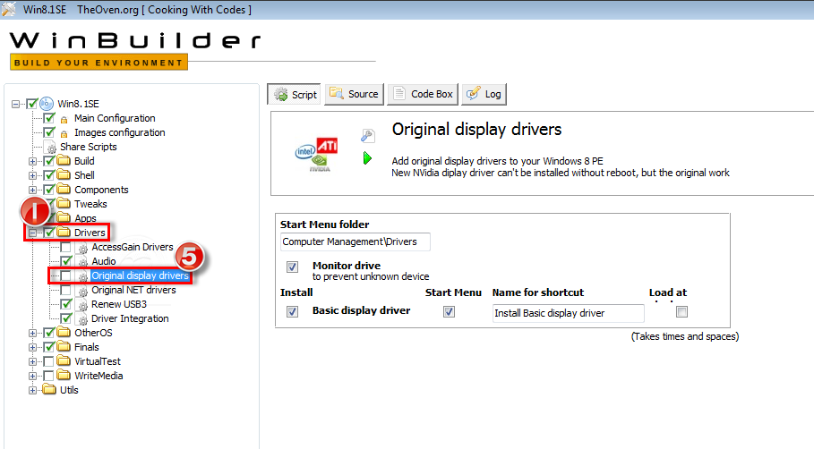The image size is (814, 449).
Task: Click the VirtualTest folder icon
Action: click(64, 360)
